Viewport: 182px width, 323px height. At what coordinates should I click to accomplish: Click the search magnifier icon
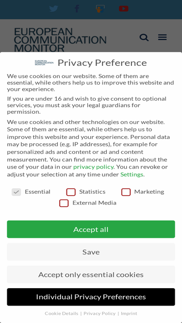coord(144,37)
